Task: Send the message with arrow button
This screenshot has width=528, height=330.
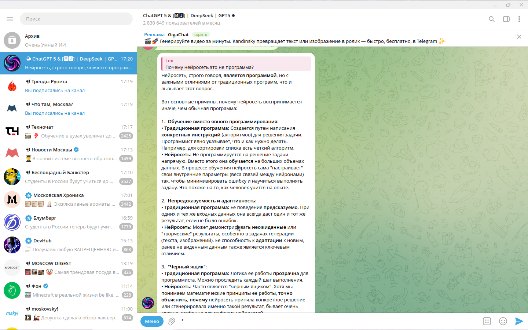Action: click(x=519, y=321)
